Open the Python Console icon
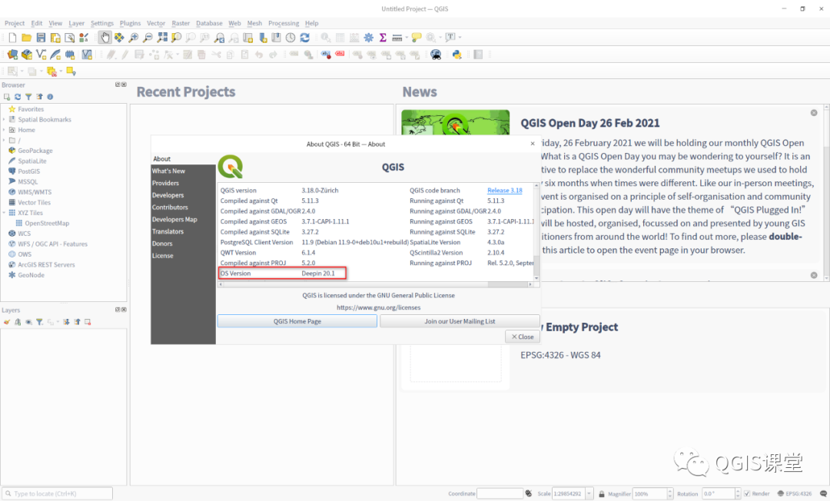The image size is (830, 501). point(456,55)
